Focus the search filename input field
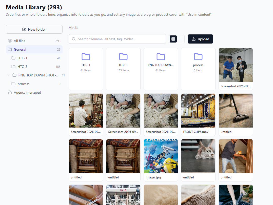The height and width of the screenshot is (205, 273). [117, 39]
